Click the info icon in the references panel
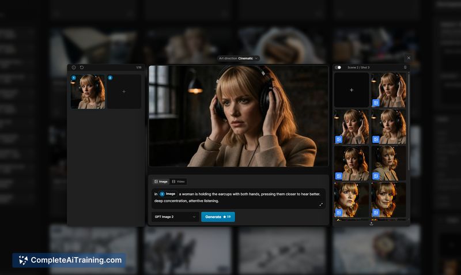 click(x=74, y=67)
